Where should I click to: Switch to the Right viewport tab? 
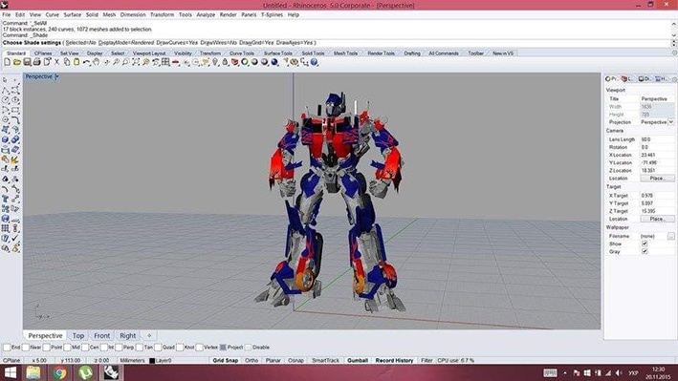coord(128,336)
